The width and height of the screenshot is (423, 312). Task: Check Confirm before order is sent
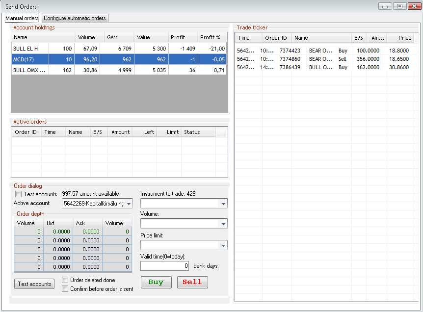pos(65,289)
